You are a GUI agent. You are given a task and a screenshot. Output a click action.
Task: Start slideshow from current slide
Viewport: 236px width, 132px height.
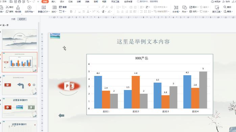click(29, 7)
